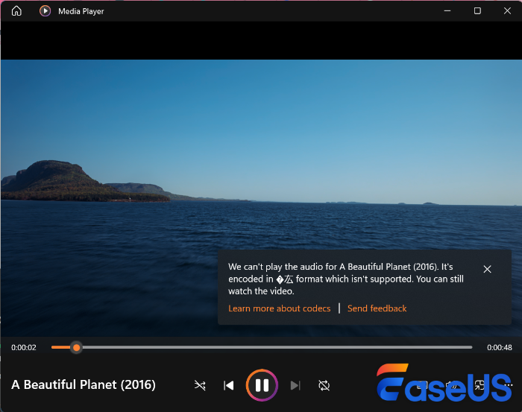
Task: Minimize the Media Player window
Action: tap(447, 11)
